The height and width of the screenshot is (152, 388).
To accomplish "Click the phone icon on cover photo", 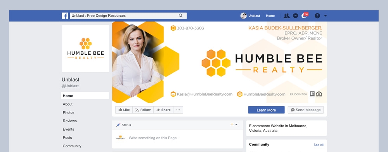I will (x=173, y=28).
